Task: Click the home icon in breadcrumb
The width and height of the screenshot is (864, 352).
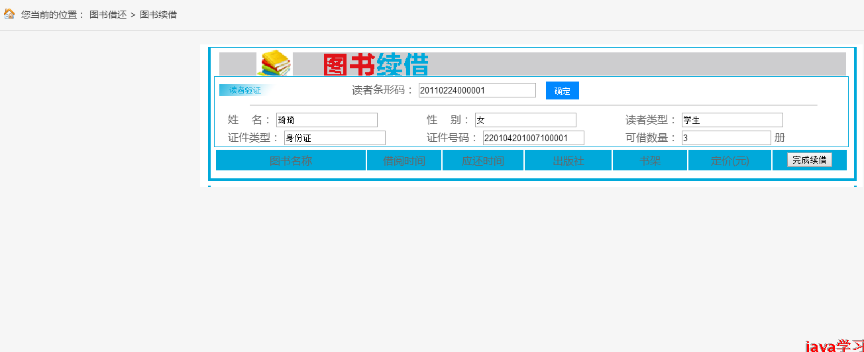Action: tap(9, 14)
